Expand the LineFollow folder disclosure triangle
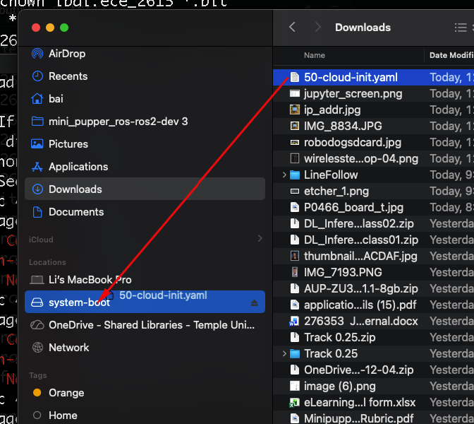Screen dimensions: 474x424 pyautogui.click(x=285, y=175)
